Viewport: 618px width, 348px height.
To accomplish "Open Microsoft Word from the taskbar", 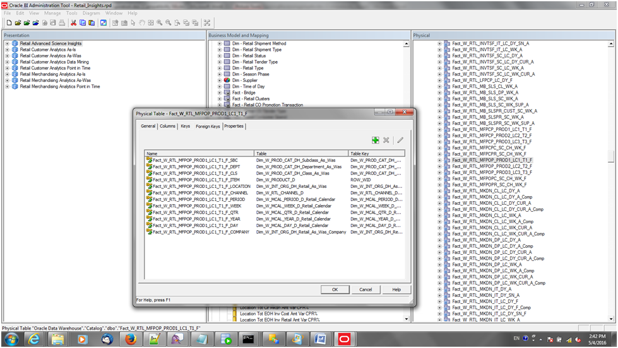I will click(321, 339).
